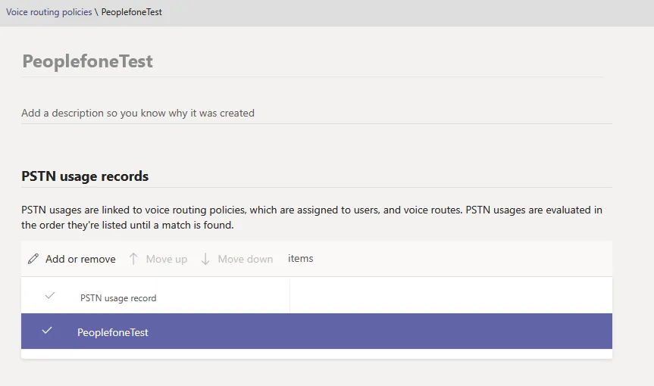Select the PeoplefoneTest usage record name in table
Viewport: 654px width, 386px height.
click(x=113, y=332)
